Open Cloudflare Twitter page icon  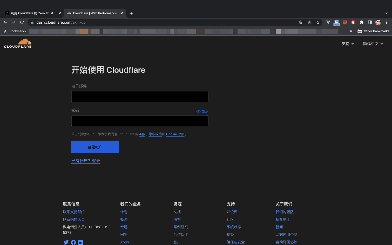point(66,242)
